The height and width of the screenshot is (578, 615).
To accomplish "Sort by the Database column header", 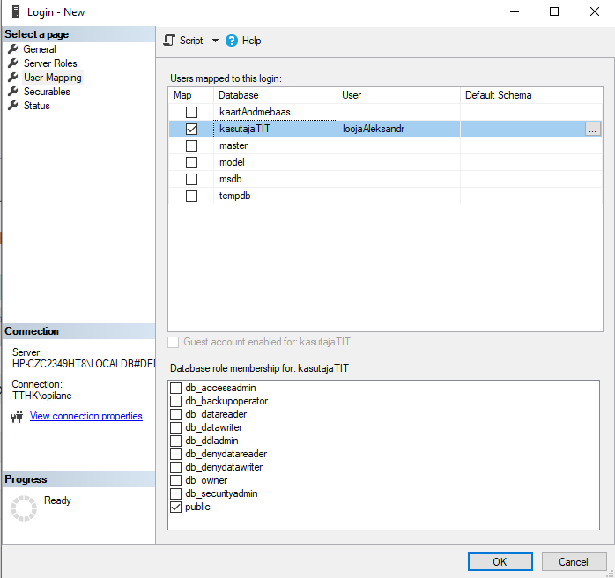I will (275, 95).
